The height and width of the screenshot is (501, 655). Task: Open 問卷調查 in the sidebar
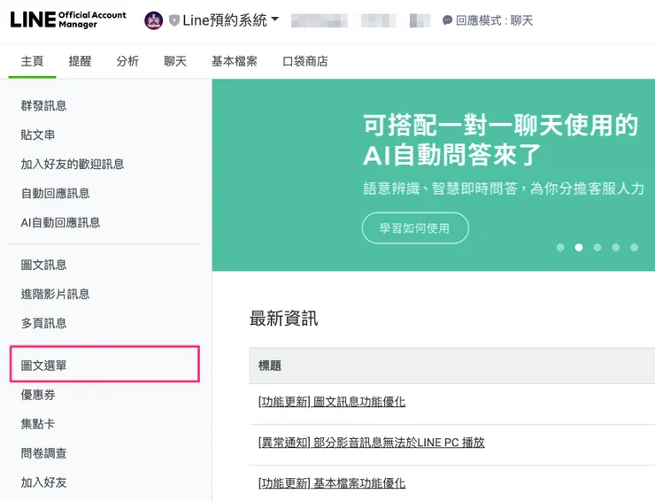click(x=44, y=453)
